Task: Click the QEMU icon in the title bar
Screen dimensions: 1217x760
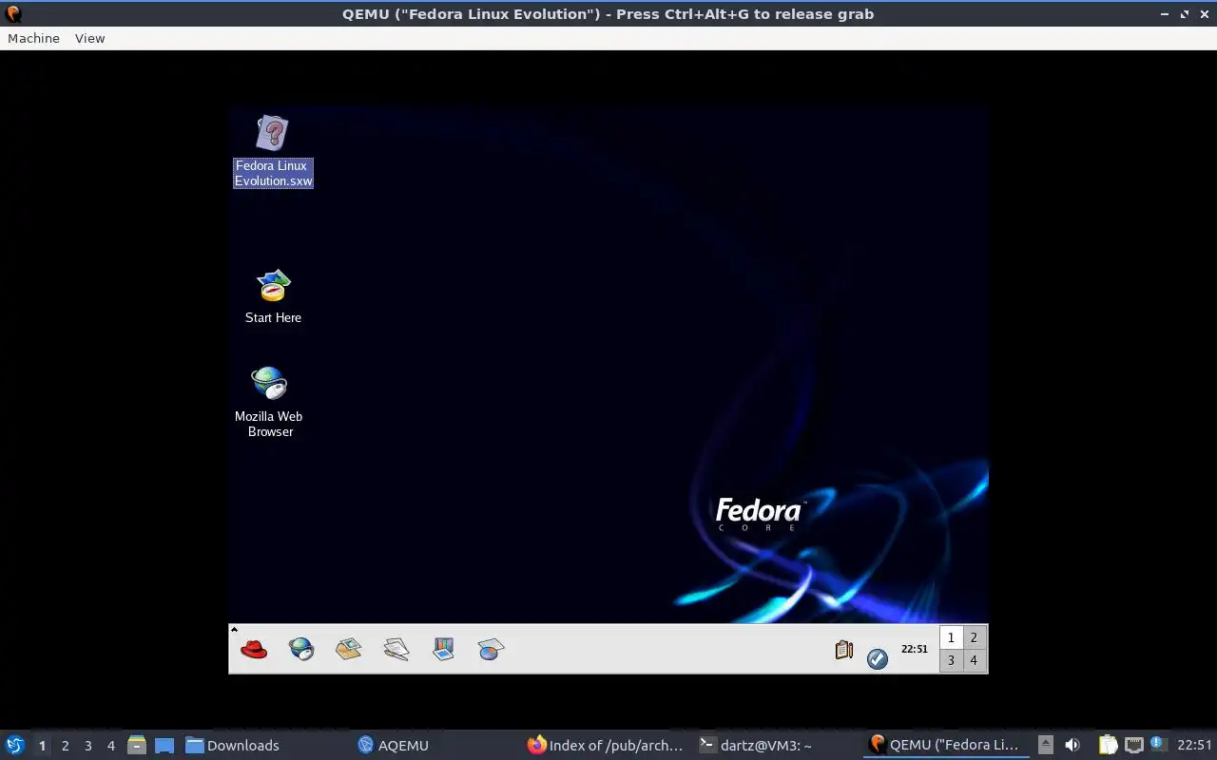Action: point(13,13)
